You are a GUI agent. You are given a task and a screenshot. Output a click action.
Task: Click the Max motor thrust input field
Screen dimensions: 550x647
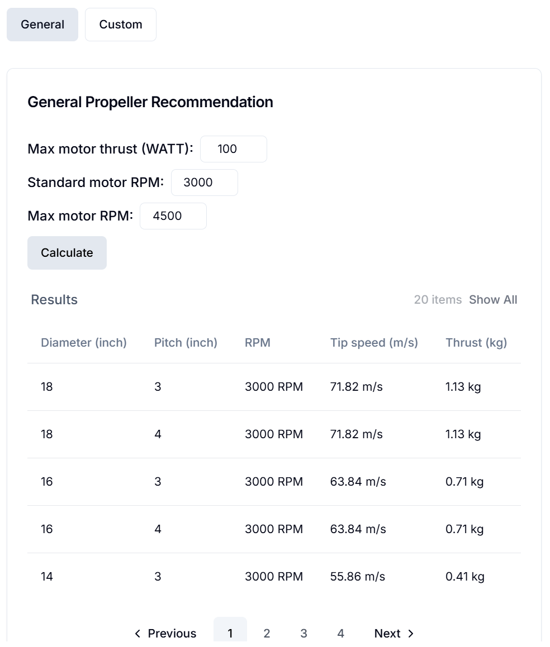tap(234, 149)
